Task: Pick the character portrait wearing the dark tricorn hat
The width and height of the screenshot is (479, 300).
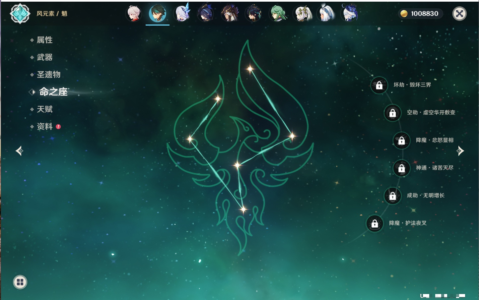Action: [x=205, y=14]
